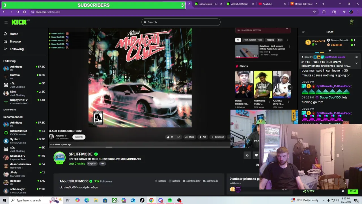Viewport: 362px width, 204px height.
Task: Open the Chrome three-dot menu
Action: pos(358,12)
